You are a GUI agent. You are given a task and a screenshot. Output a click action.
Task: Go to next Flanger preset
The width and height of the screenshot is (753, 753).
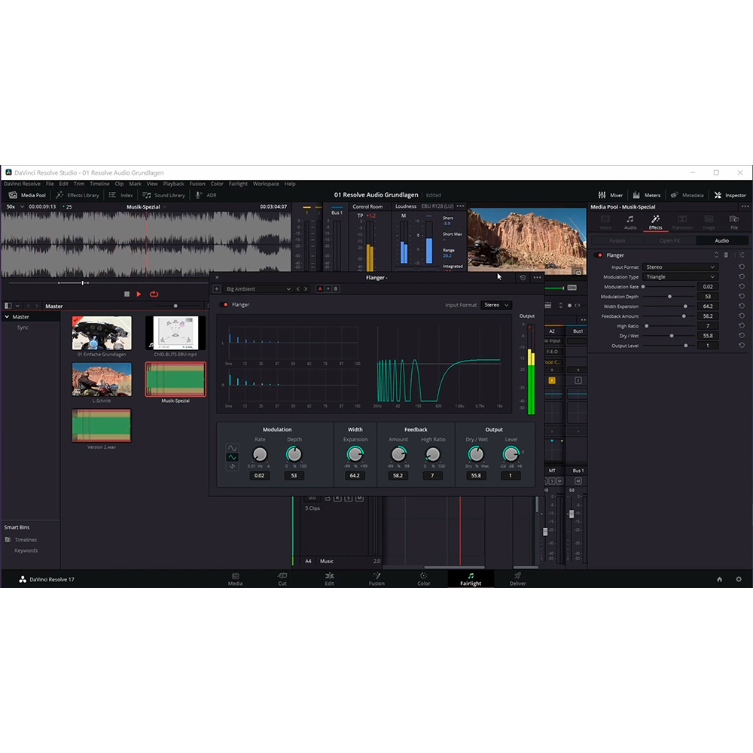[306, 288]
